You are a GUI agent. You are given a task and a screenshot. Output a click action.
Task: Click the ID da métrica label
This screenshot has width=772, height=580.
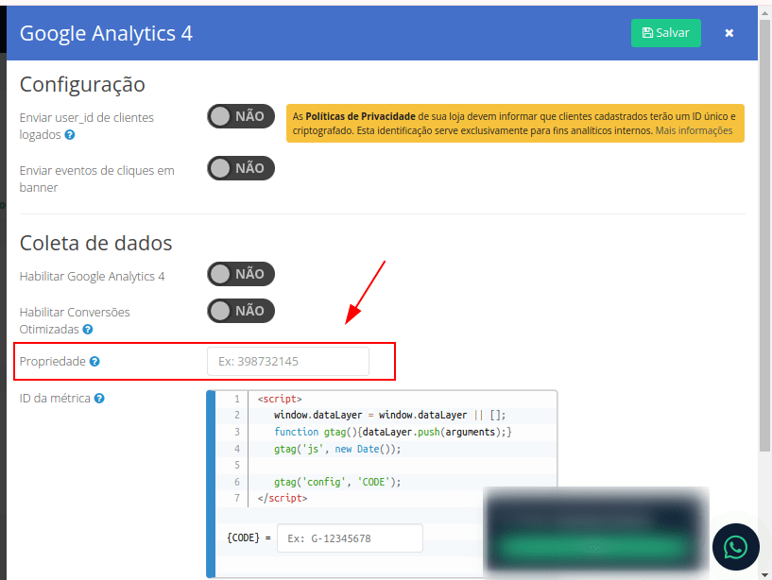point(55,399)
